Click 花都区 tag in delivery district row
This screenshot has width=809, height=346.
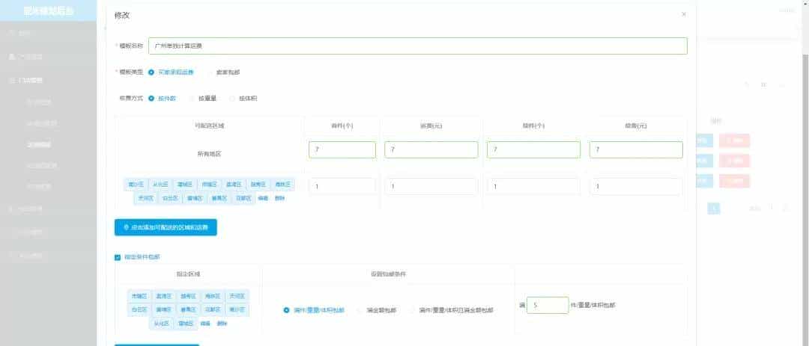click(x=243, y=198)
